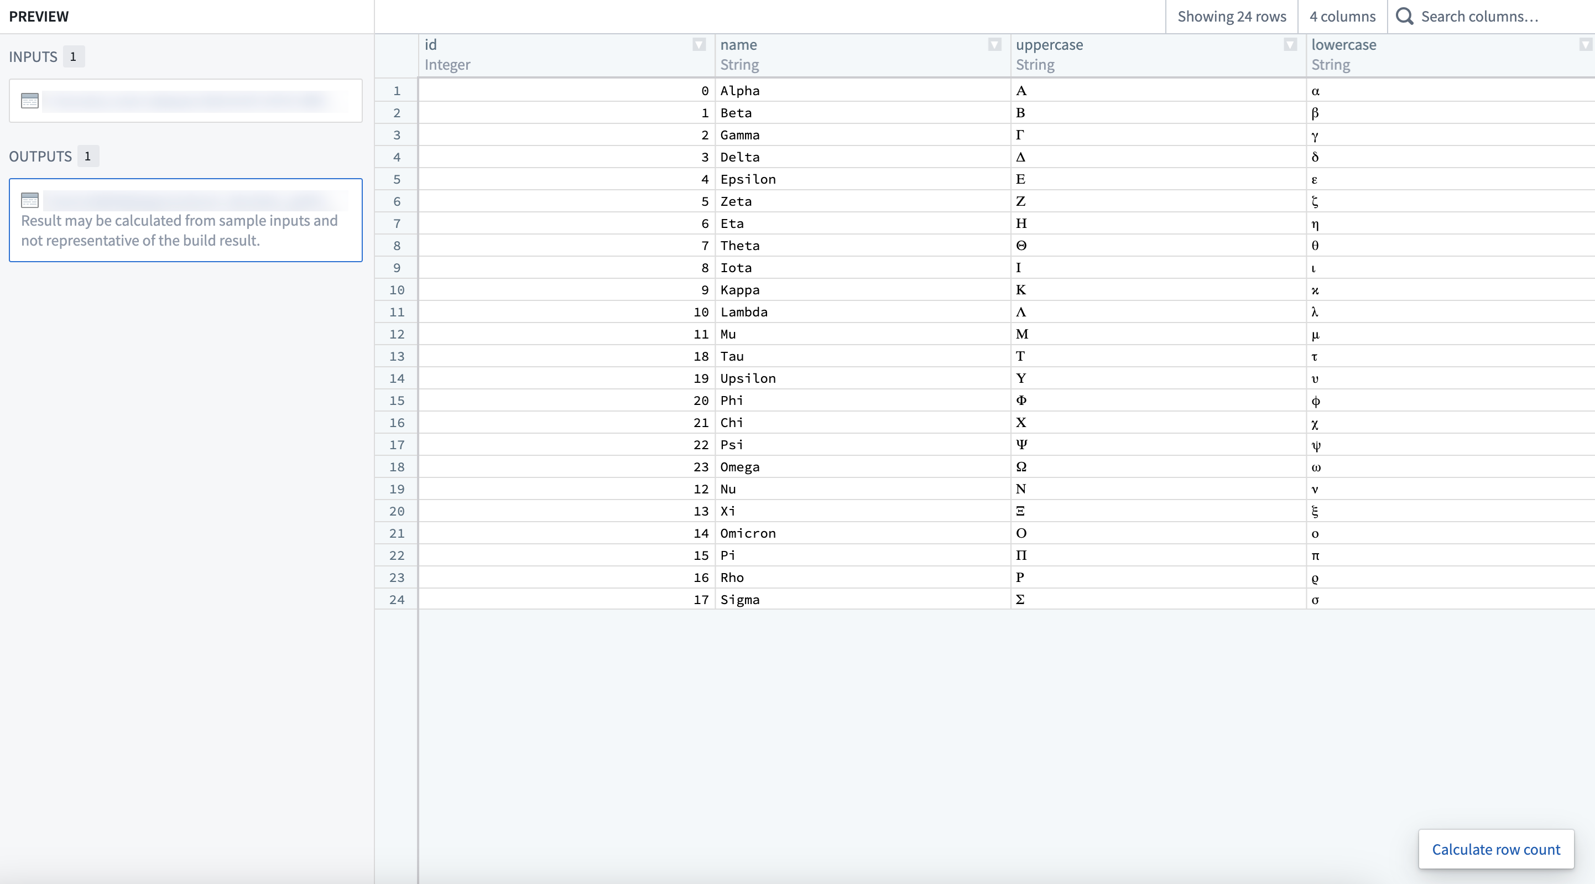Viewport: 1595px width, 884px height.
Task: Click the Calculate row count button
Action: coord(1495,848)
